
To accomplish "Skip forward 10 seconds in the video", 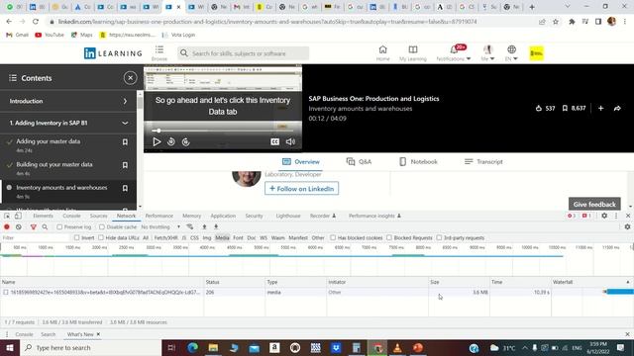I will click(185, 141).
